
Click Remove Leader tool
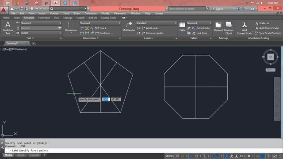tap(152, 33)
